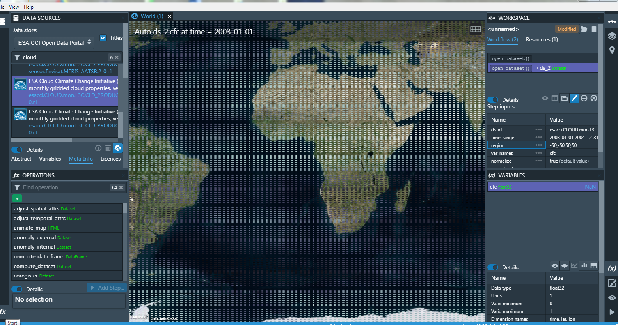Toggle the Titles checkbox
618x325 pixels.
[103, 38]
